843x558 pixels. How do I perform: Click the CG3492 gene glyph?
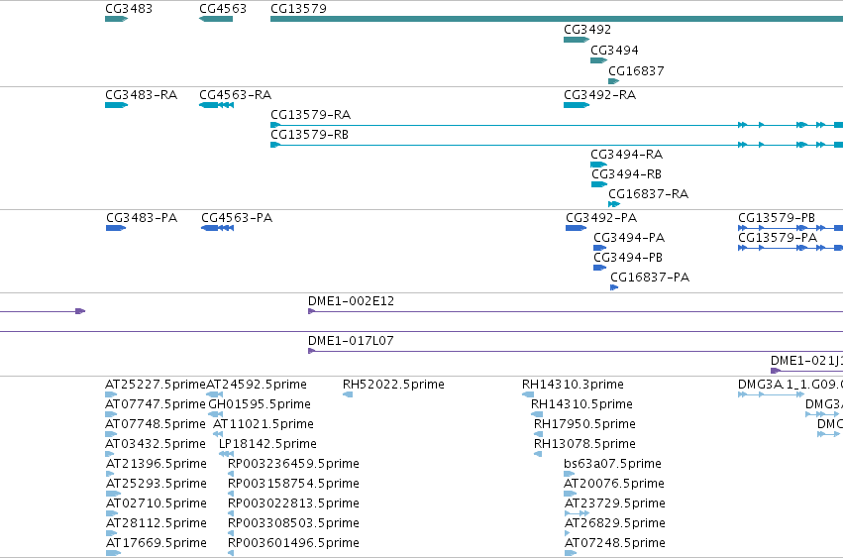577,40
